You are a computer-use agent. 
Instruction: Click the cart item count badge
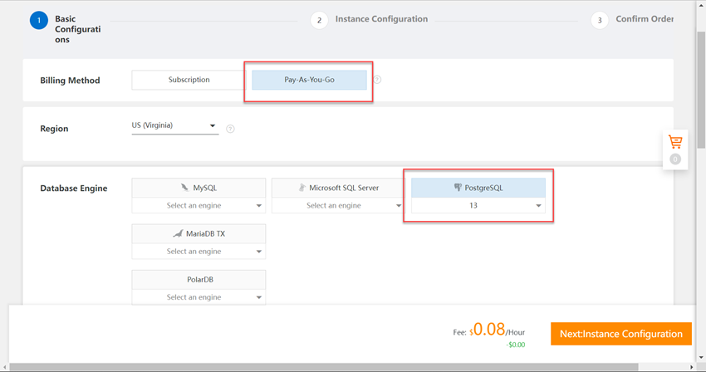click(675, 159)
